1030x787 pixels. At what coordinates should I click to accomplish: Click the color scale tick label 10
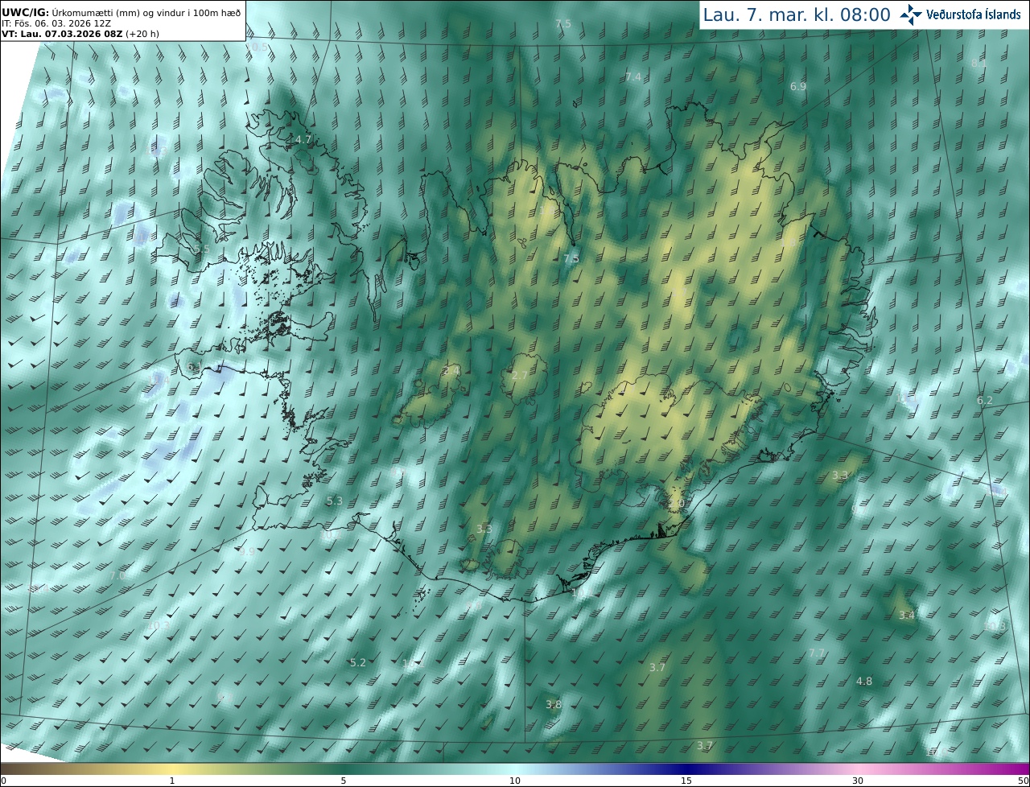pos(515,781)
